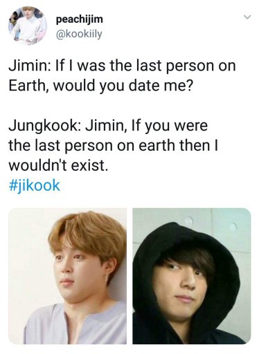
Task: Open the left attached photo
Action: point(67,276)
